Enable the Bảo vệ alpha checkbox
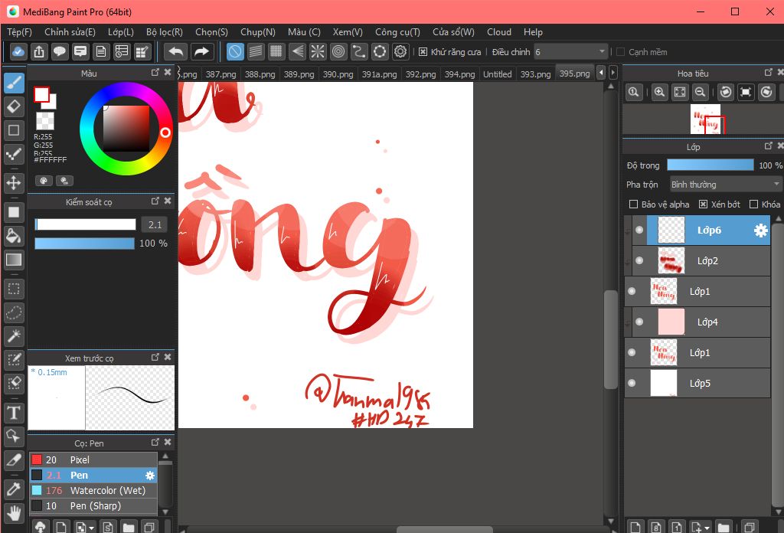 (633, 204)
